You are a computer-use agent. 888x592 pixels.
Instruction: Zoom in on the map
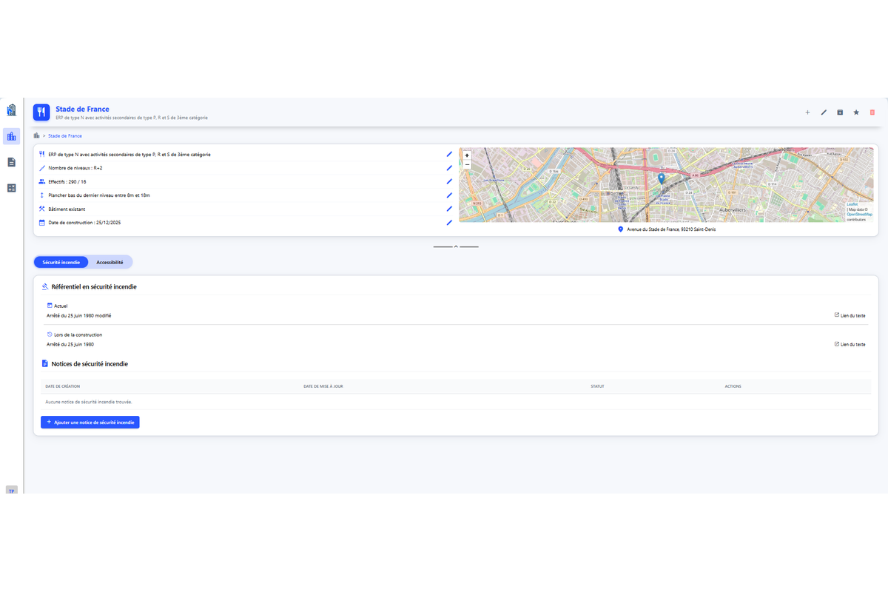point(467,155)
